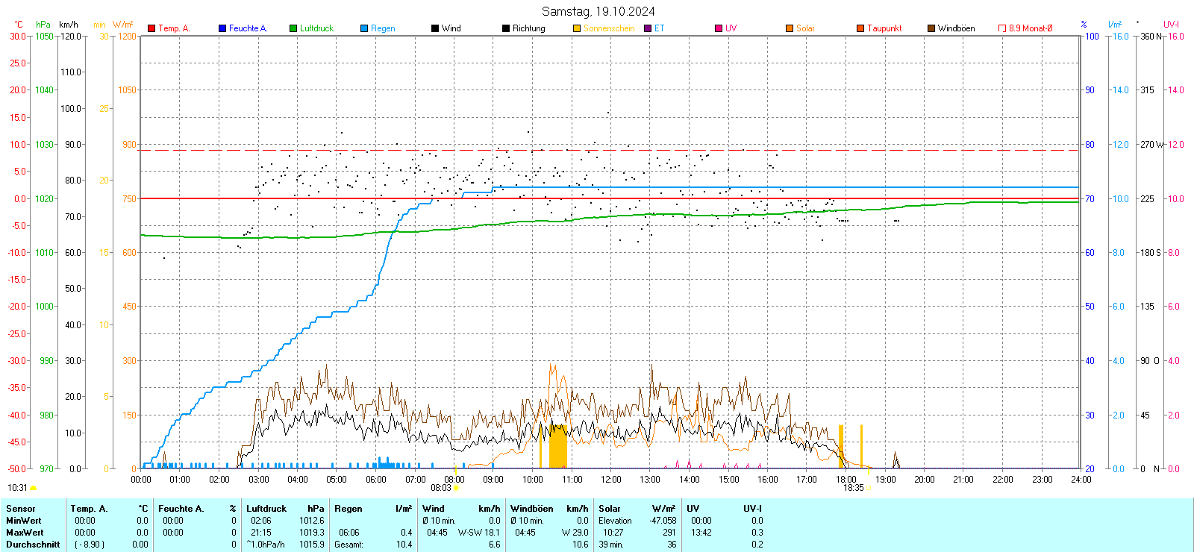This screenshot has height=552, width=1194.
Task: Click the Taupunkt legend label
Action: (x=884, y=28)
